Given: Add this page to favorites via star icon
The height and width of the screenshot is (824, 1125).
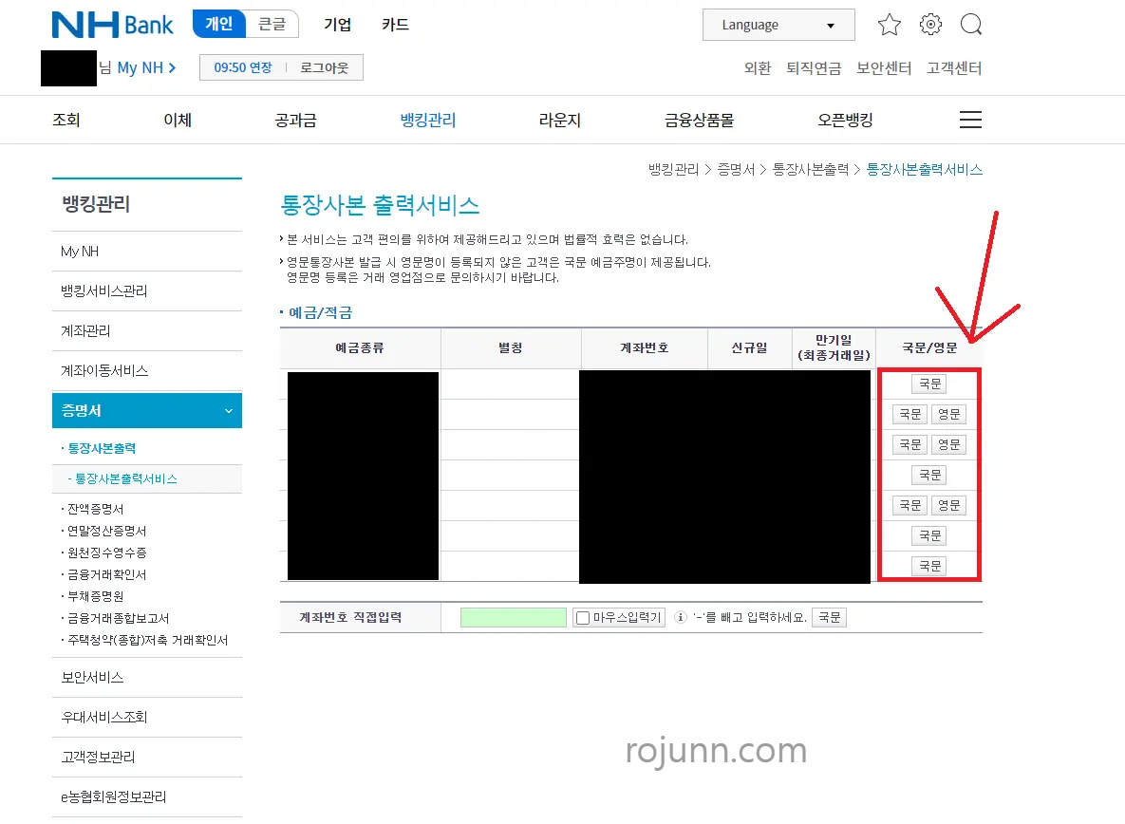Looking at the screenshot, I should pos(889,25).
